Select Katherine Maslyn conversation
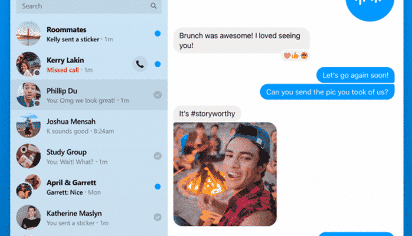Image resolution: width=412 pixels, height=236 pixels. coord(89,217)
